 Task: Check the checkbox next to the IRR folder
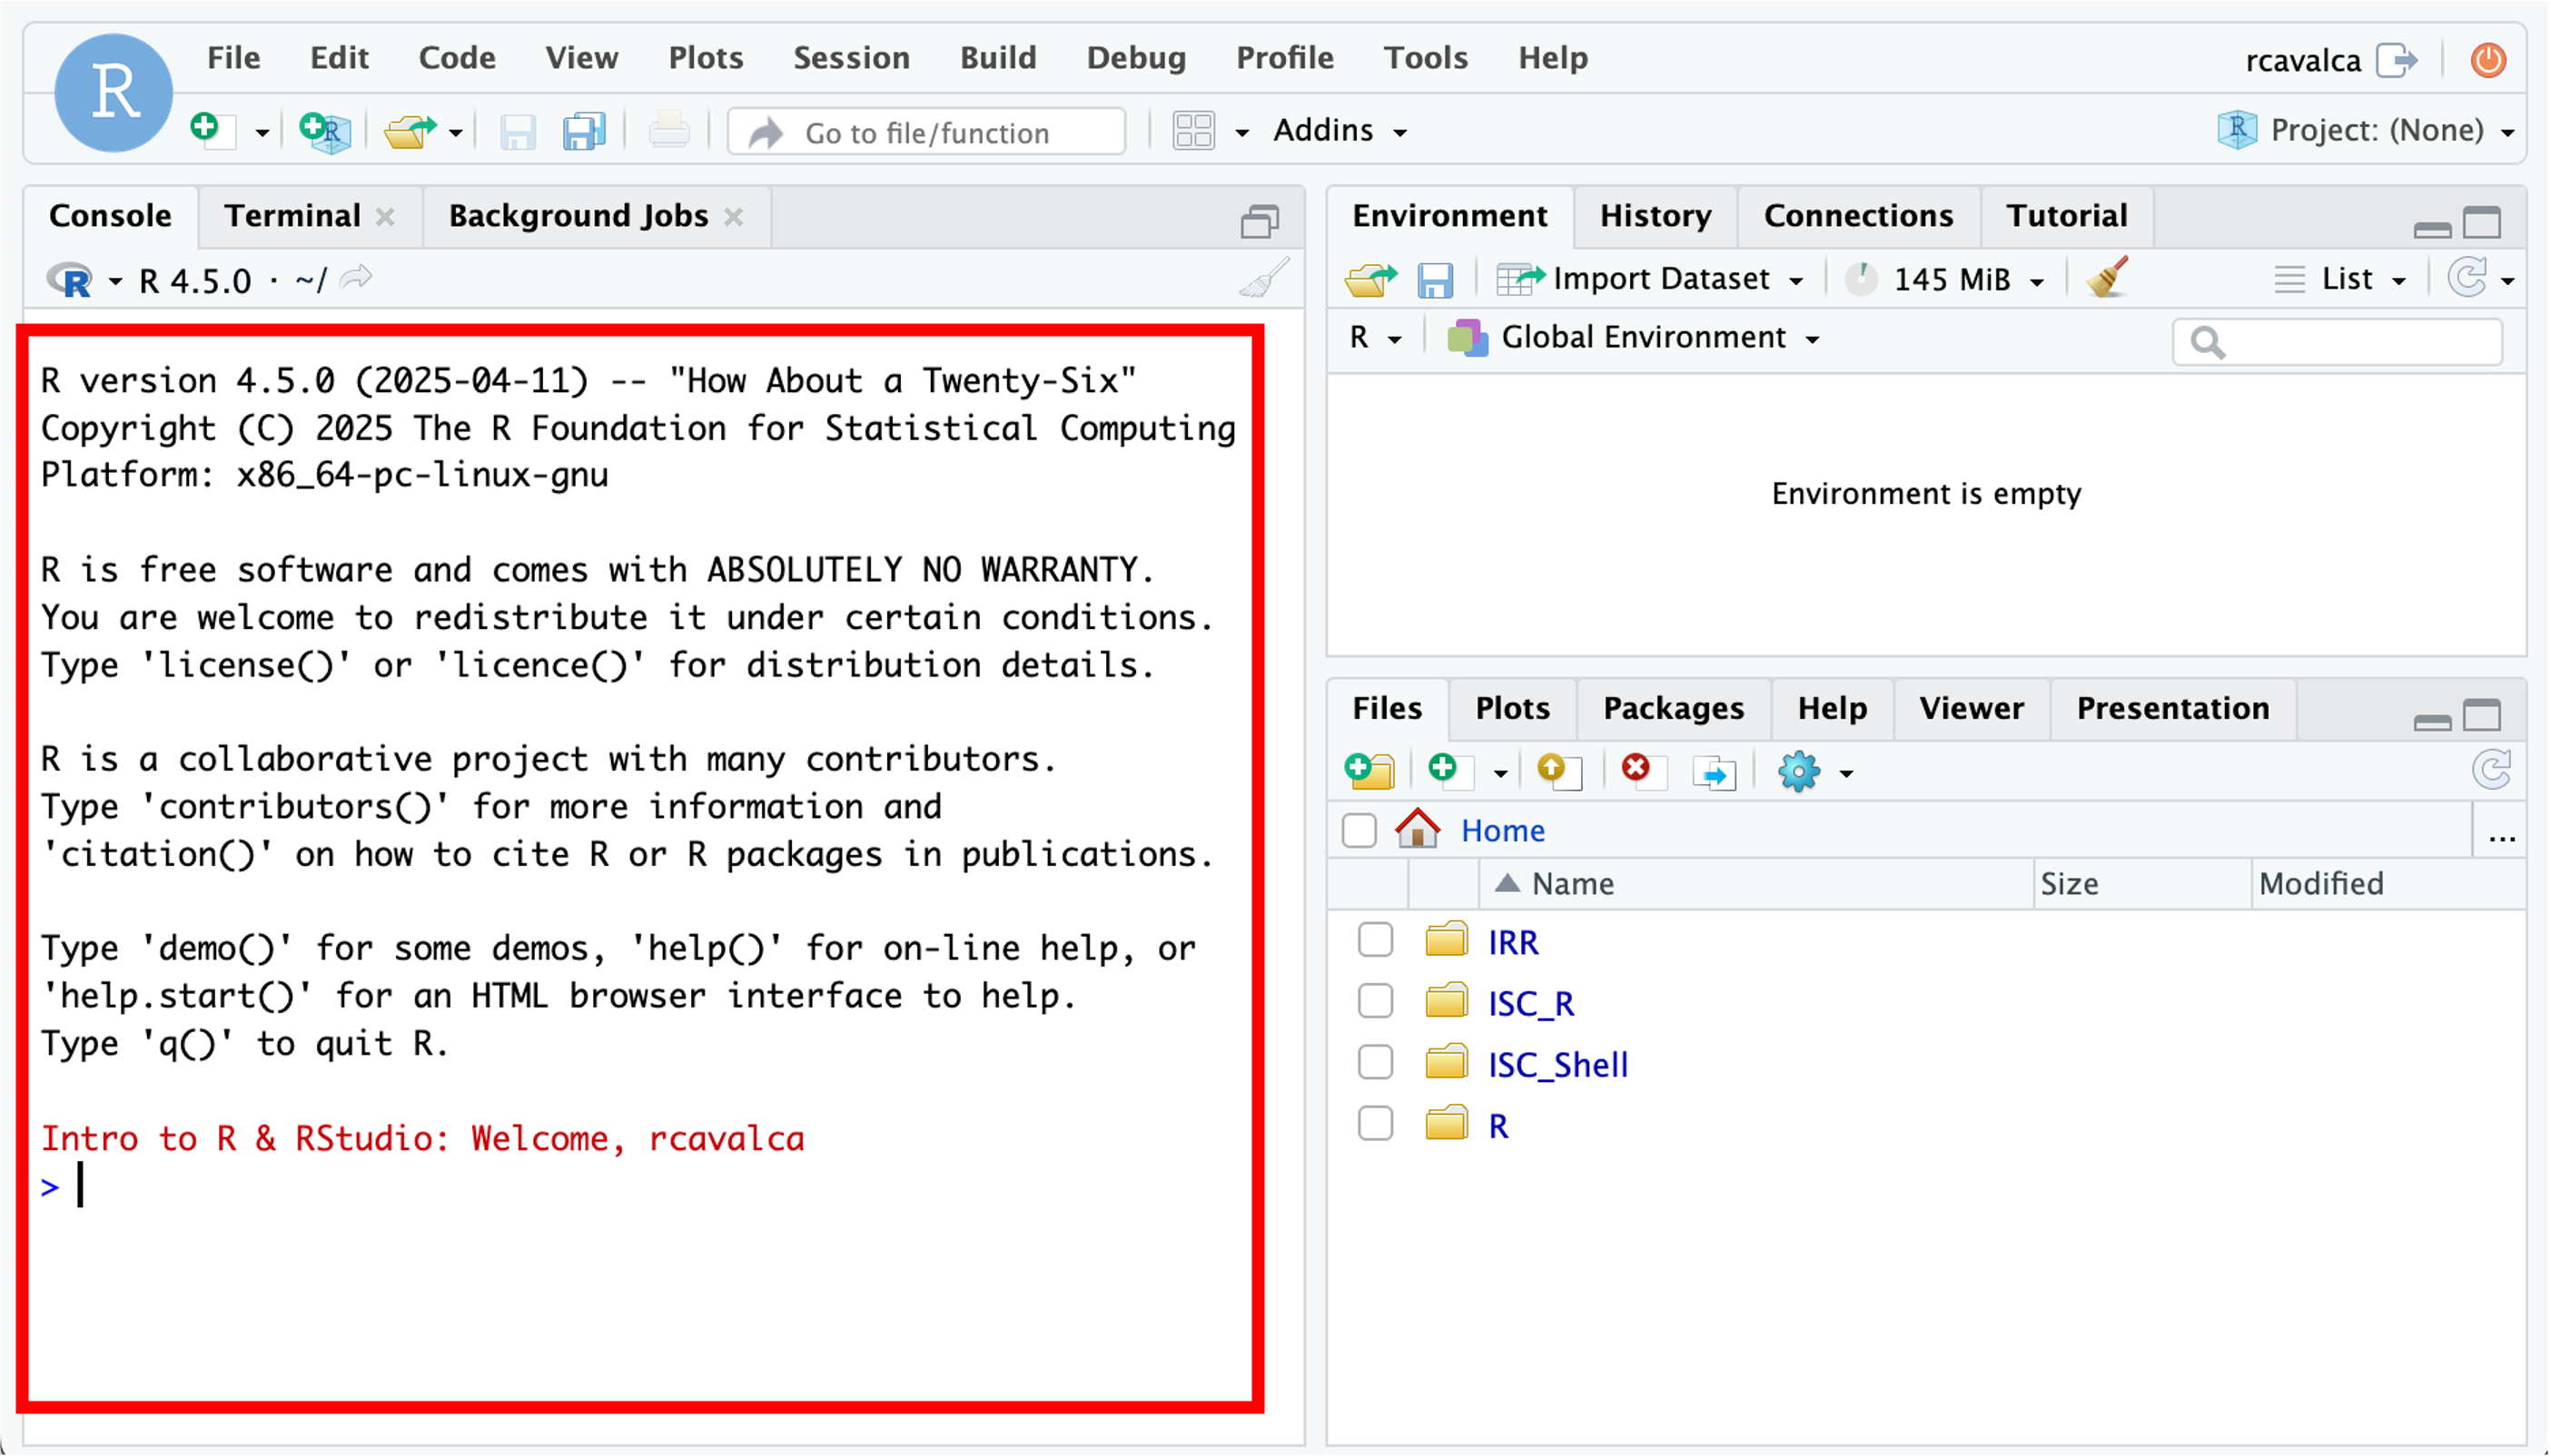click(x=1376, y=939)
